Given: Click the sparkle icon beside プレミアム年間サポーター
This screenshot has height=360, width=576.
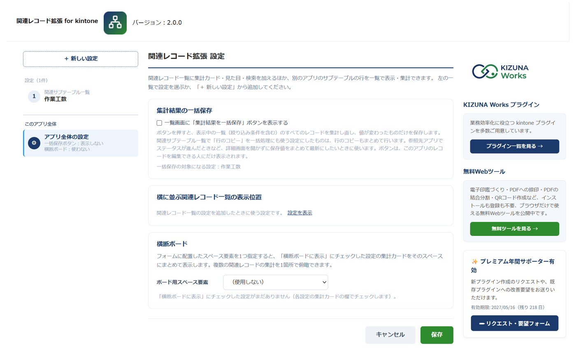Looking at the screenshot, I should coord(475,262).
